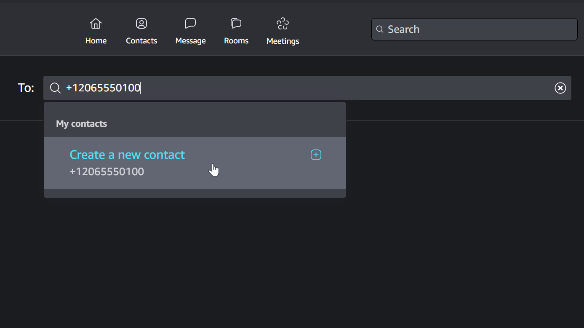The width and height of the screenshot is (584, 328).
Task: Open the Contacts person icon
Action: [x=141, y=24]
